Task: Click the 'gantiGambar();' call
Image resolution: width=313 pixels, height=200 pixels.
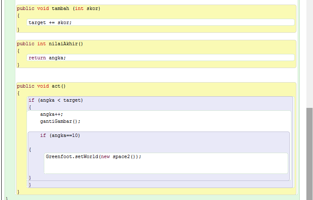Action: 60,122
